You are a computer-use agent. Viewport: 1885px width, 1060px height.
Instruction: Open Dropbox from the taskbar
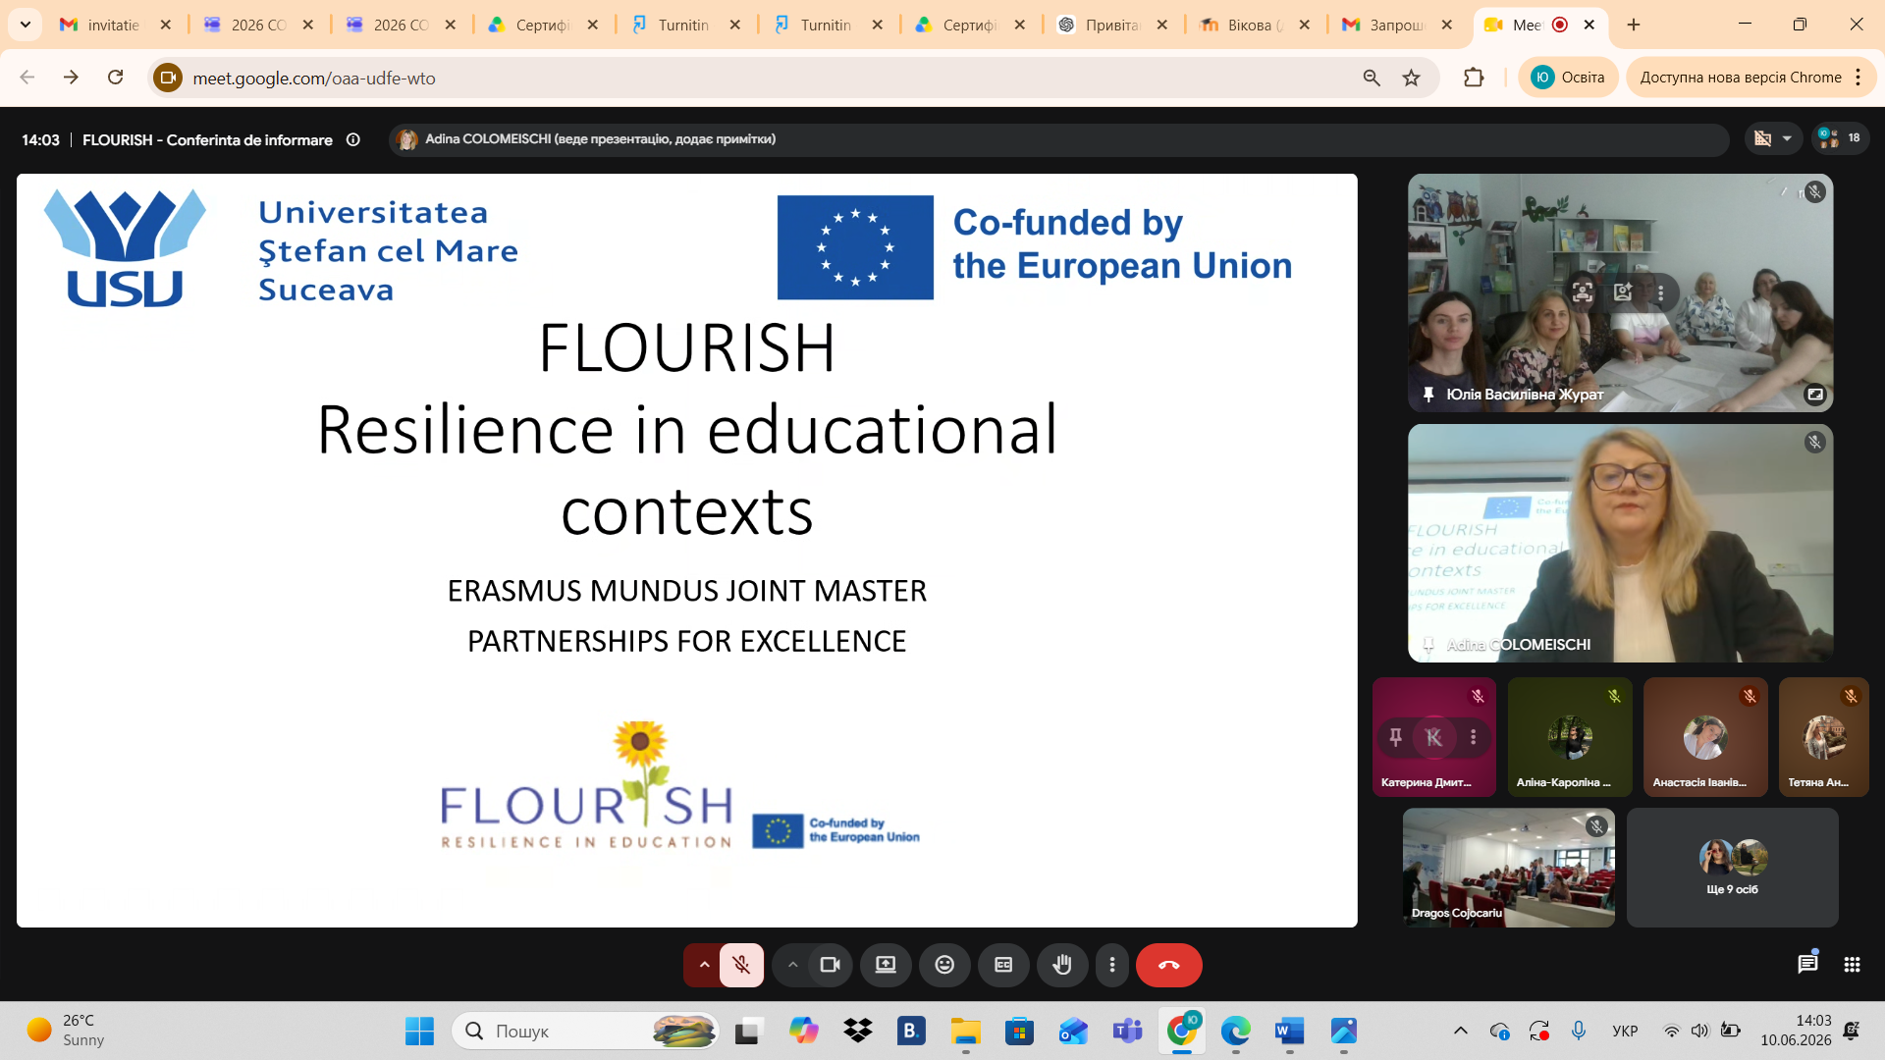(x=858, y=1032)
